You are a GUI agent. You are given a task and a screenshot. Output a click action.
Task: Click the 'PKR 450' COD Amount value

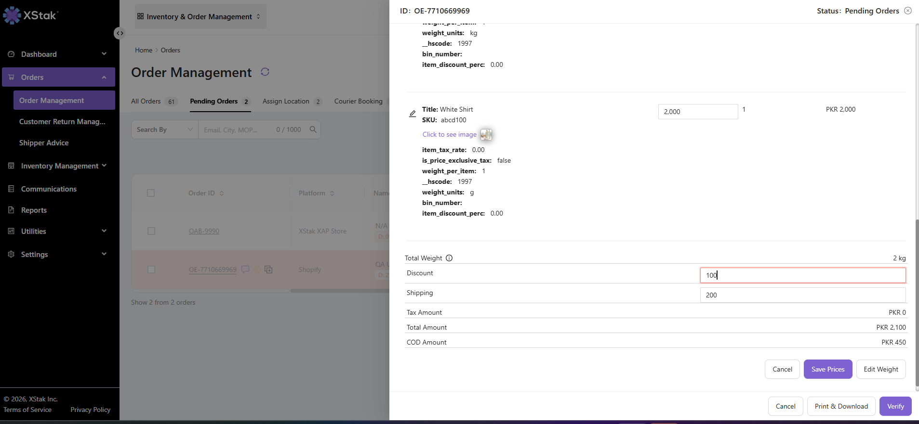click(893, 342)
